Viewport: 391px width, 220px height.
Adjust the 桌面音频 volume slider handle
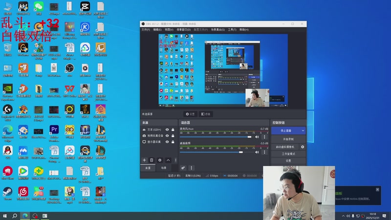point(241,152)
